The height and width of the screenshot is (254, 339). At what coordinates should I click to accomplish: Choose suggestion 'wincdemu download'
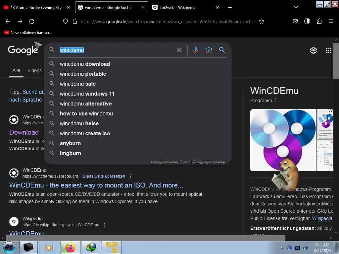(138, 64)
